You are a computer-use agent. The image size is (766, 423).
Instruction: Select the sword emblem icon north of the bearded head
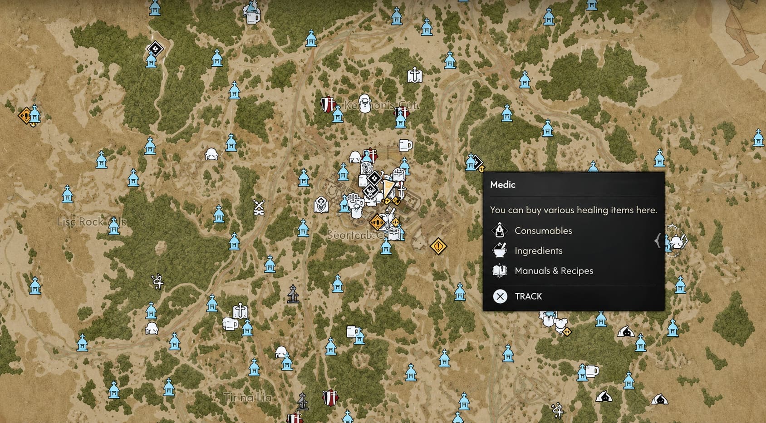click(x=414, y=75)
